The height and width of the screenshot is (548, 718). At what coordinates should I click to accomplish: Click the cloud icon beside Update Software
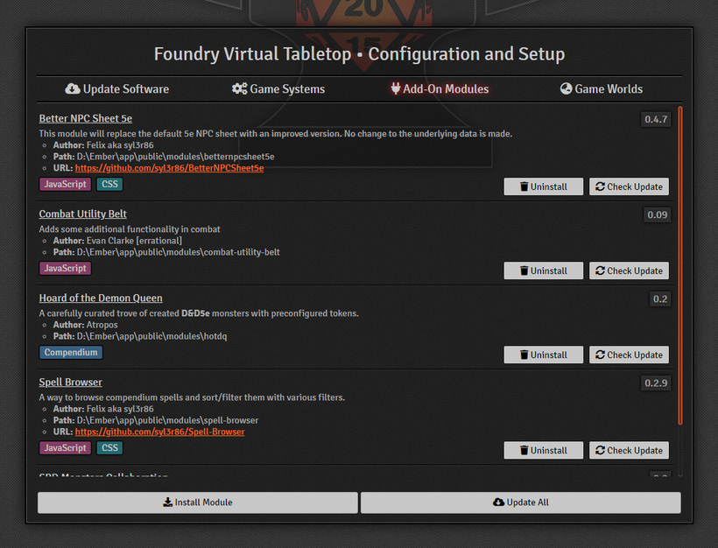pyautogui.click(x=73, y=88)
